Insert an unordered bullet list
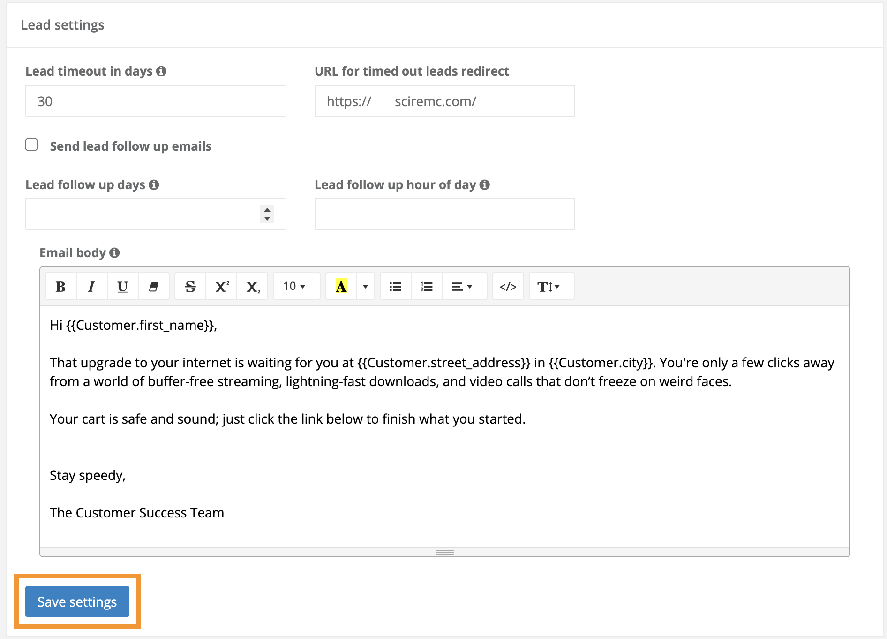Viewport: 887px width, 639px height. click(395, 286)
